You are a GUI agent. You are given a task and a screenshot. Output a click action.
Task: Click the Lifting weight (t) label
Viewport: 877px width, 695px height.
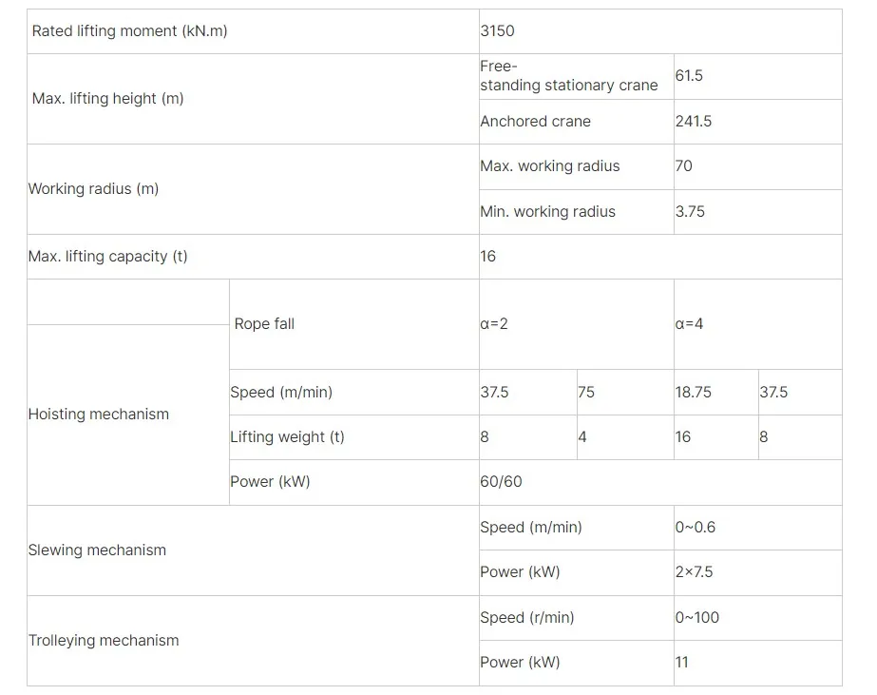pos(287,437)
